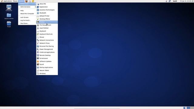Viewport: 194px width, 109px height.
Task: Open Windows preferences
Action: coord(47,74)
